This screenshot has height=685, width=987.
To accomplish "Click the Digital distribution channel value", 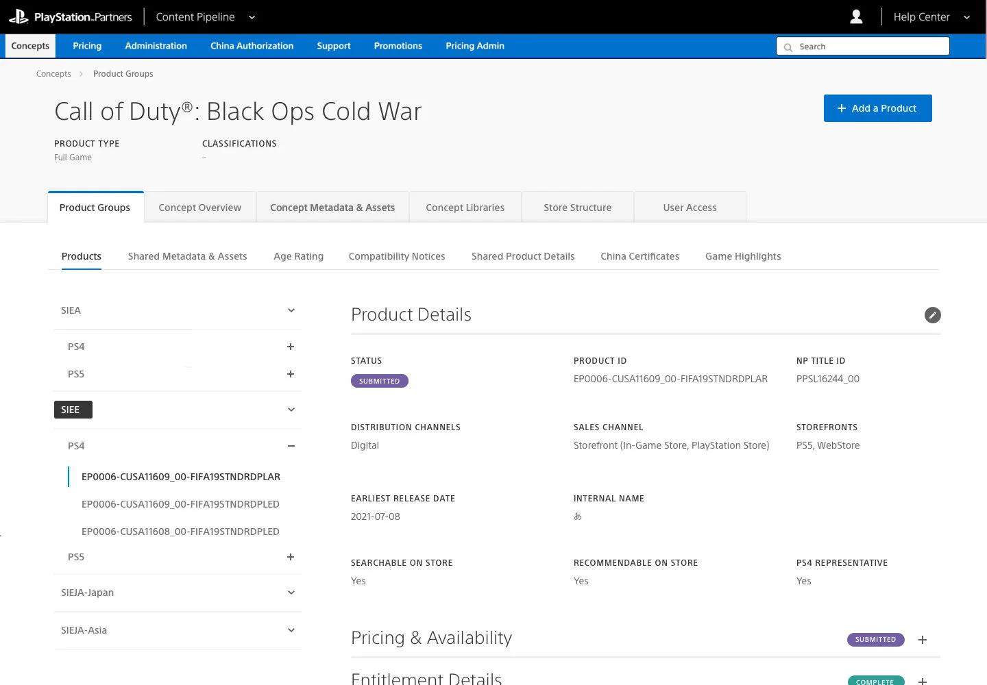I will click(365, 445).
